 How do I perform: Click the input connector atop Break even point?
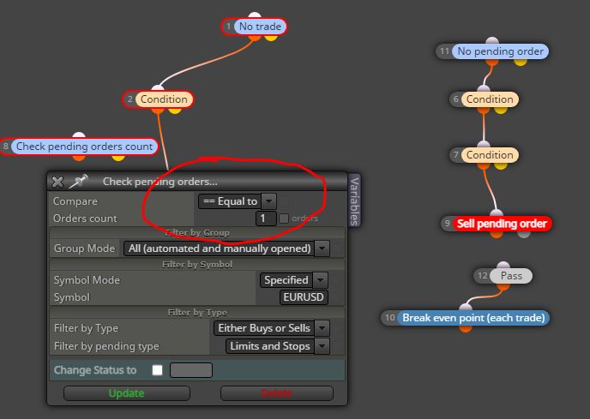466,308
